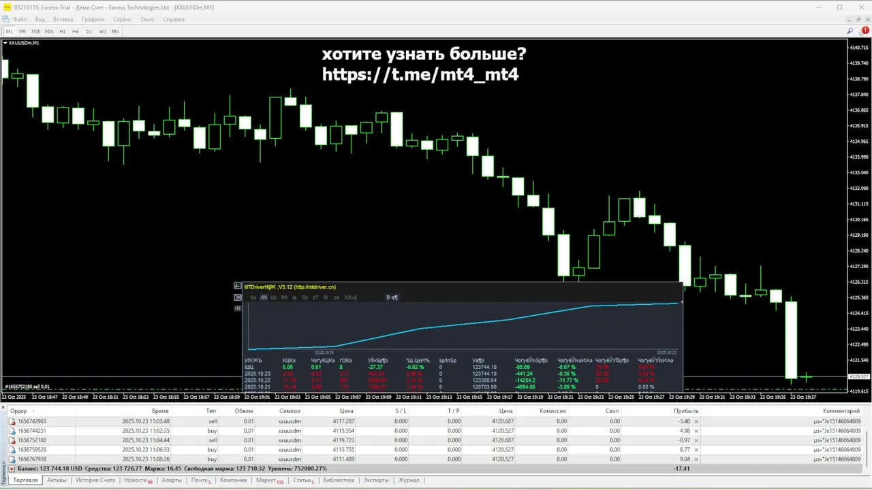Switch to the Алерты tab

point(172,480)
